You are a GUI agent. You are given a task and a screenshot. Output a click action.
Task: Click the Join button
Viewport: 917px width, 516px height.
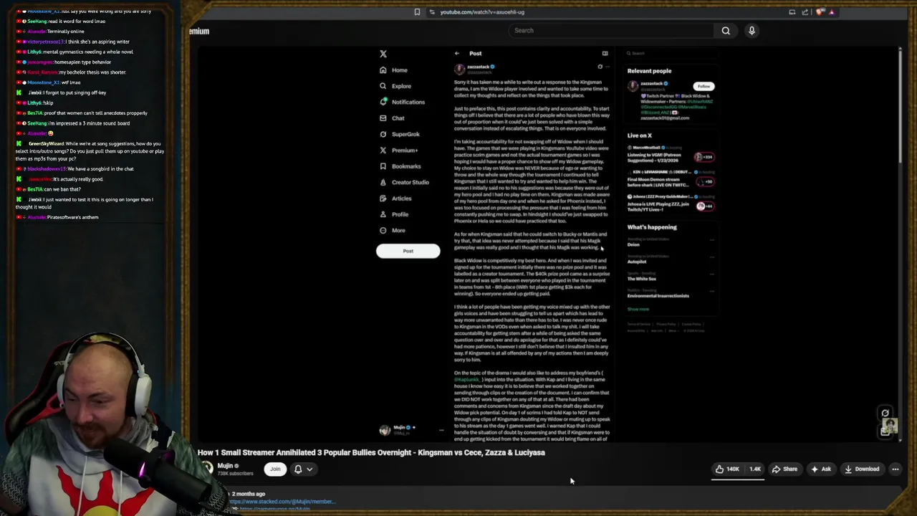(x=275, y=469)
